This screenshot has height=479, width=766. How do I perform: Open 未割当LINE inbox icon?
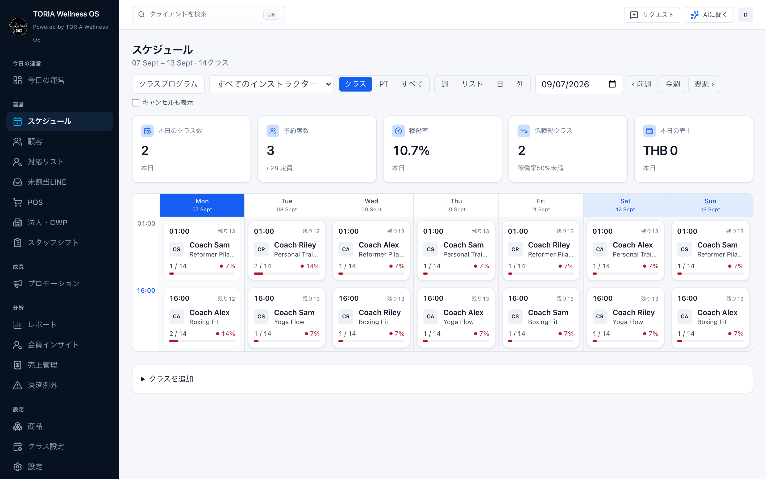(x=17, y=182)
